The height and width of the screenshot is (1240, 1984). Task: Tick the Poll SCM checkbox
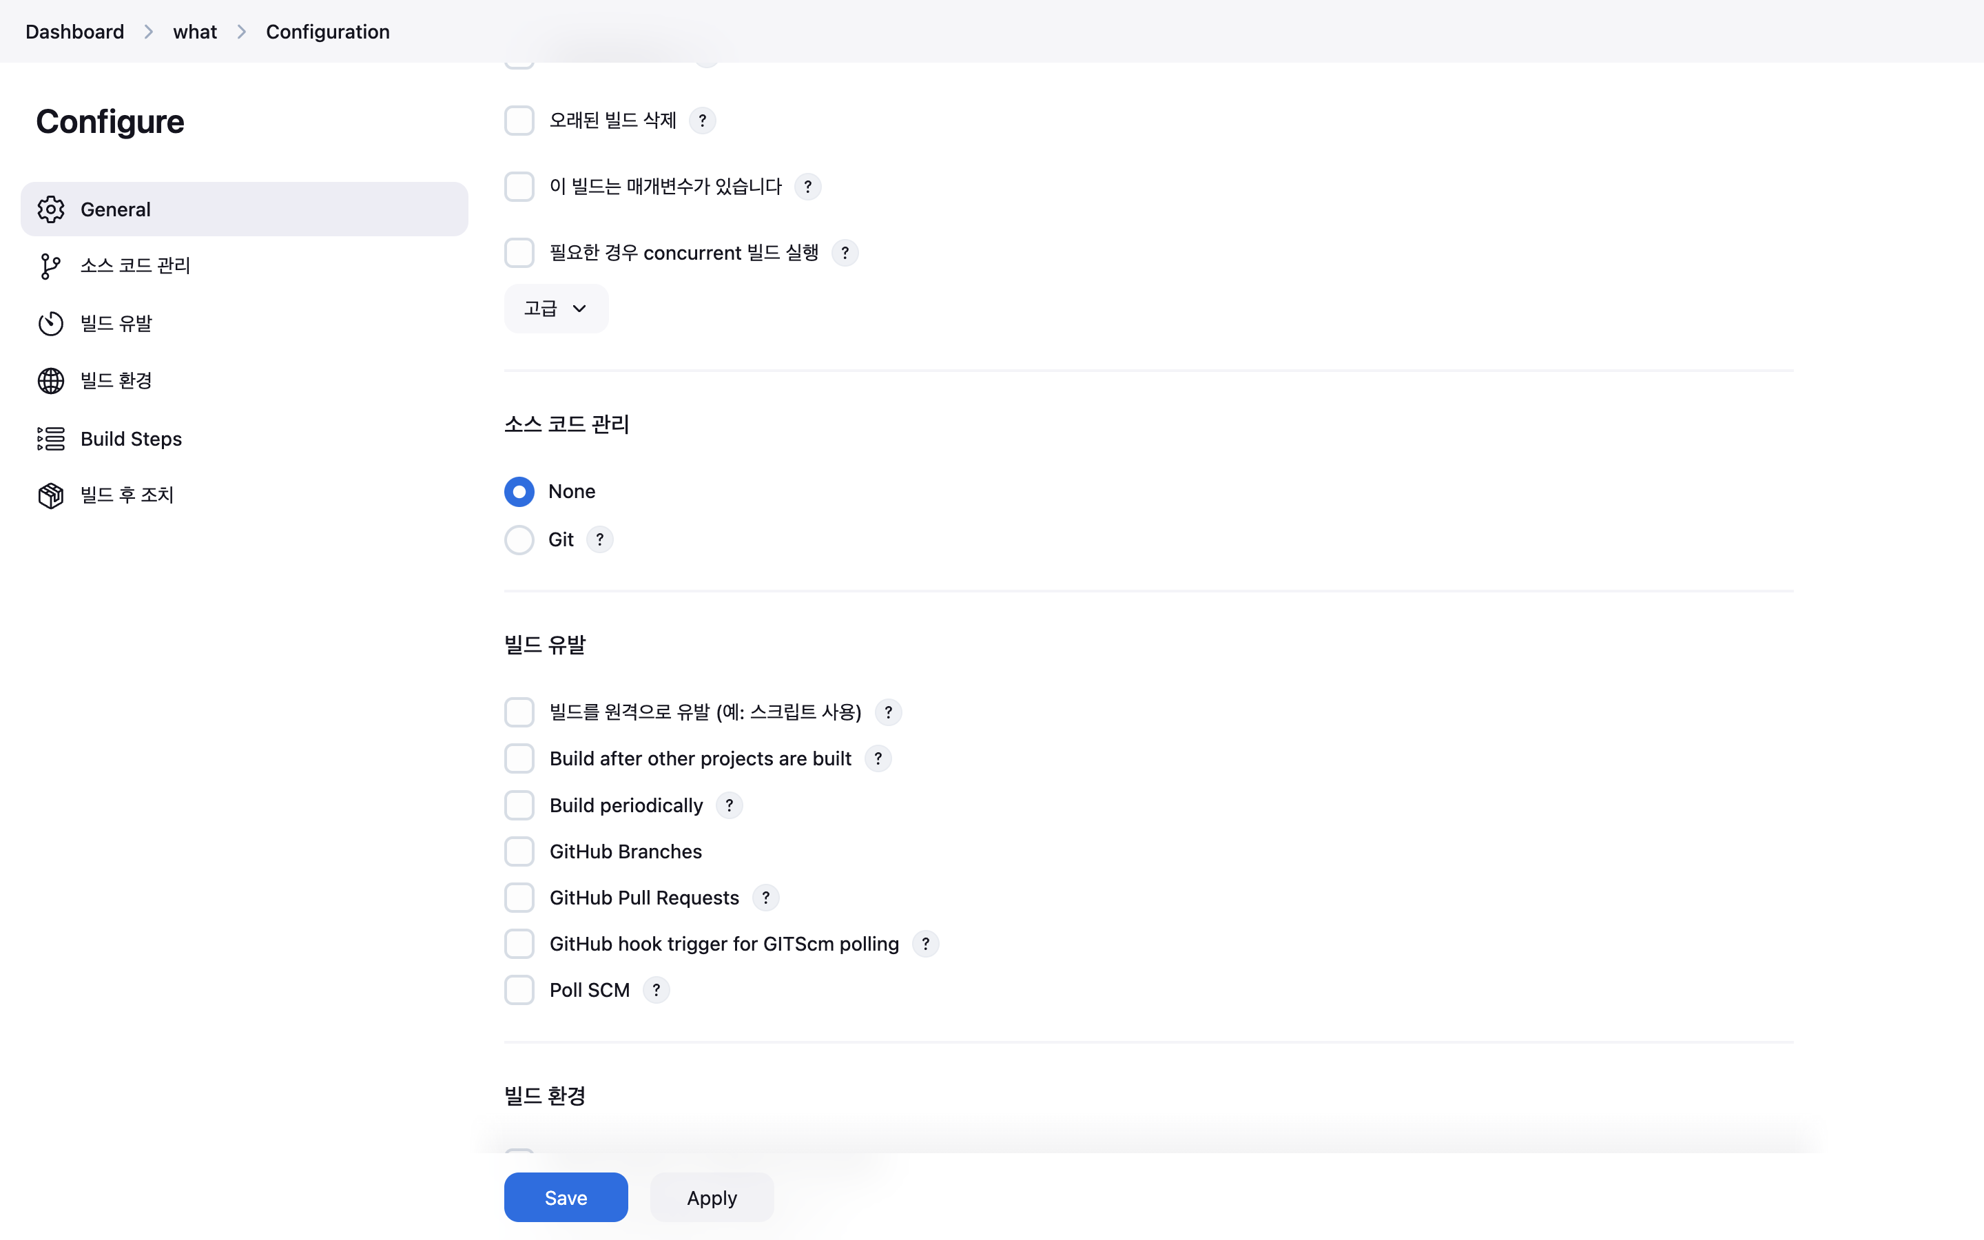(x=519, y=990)
